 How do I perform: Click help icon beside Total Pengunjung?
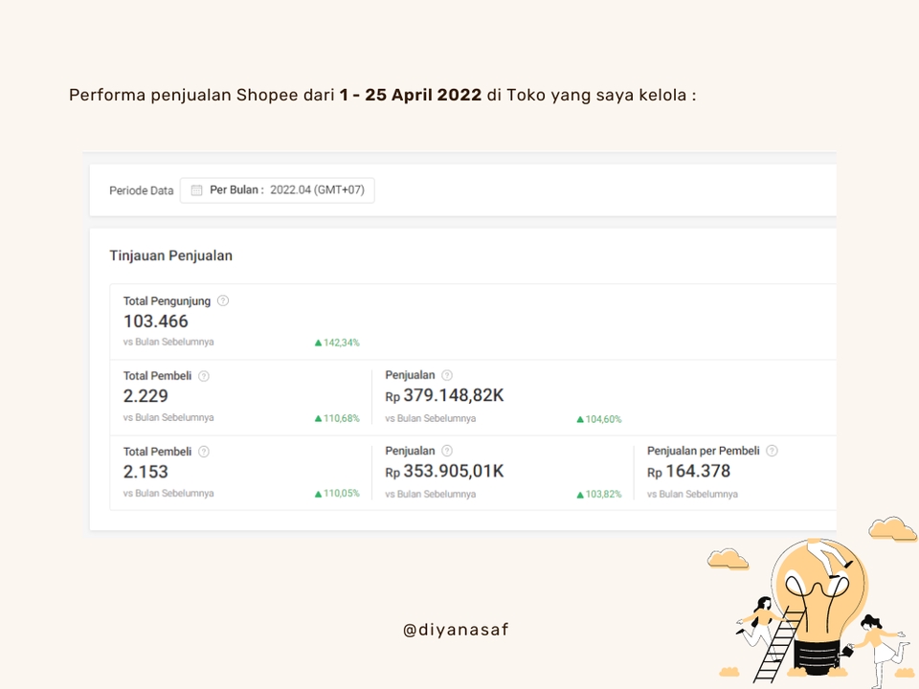click(223, 301)
